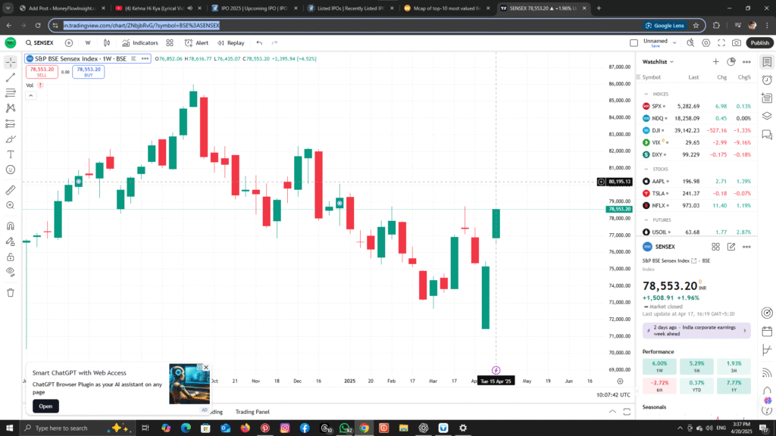Select the ruler measure tool
The height and width of the screenshot is (436, 776).
(x=11, y=190)
